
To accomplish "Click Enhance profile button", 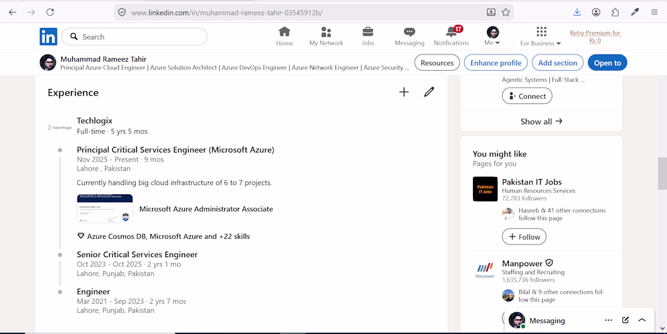I will click(x=495, y=63).
